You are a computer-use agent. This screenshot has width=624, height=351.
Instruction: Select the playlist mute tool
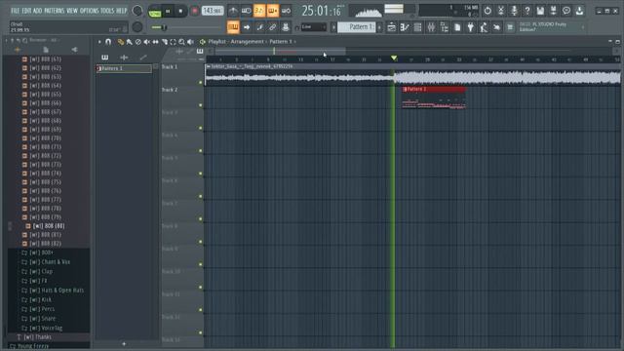[x=147, y=41]
